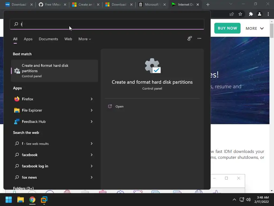Viewport: 274px width, 206px height.
Task: Expand 'facebook log in' suggestion arrow
Action: point(92,166)
